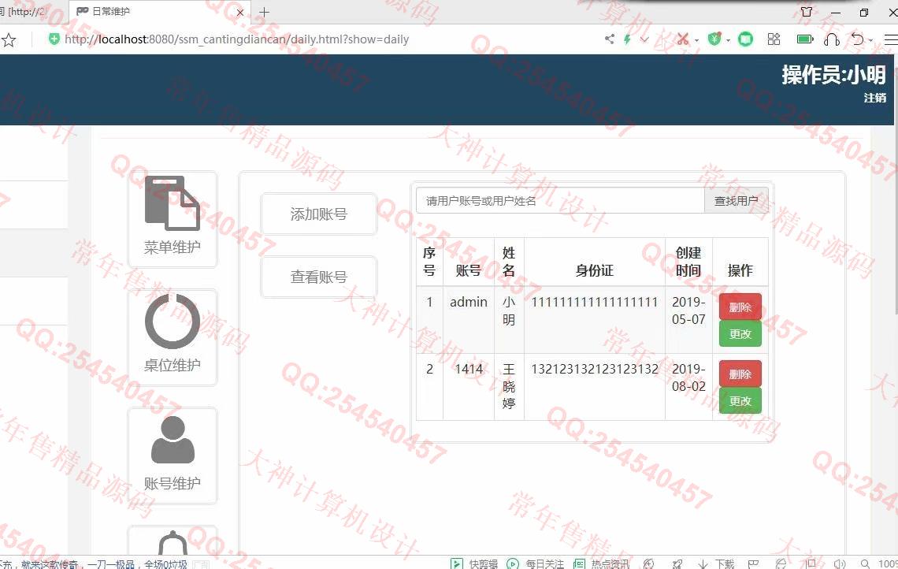Click the green circular reader icon
Image resolution: width=898 pixels, height=569 pixels.
pos(745,39)
